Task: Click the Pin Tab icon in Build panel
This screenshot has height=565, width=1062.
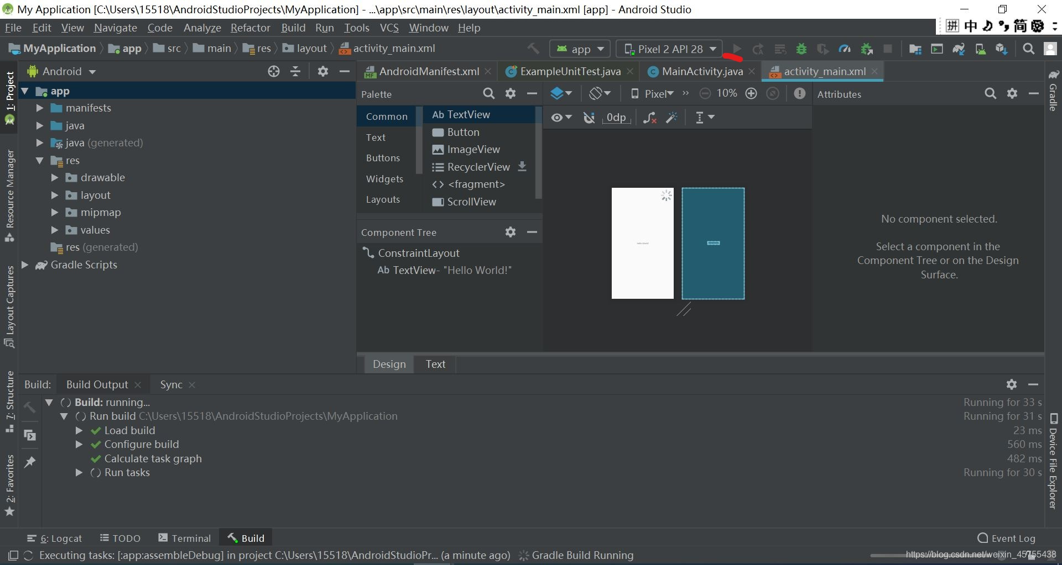Action: click(x=30, y=462)
